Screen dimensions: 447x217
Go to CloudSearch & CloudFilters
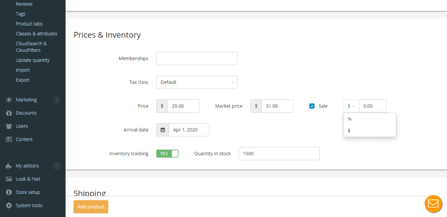tap(31, 47)
